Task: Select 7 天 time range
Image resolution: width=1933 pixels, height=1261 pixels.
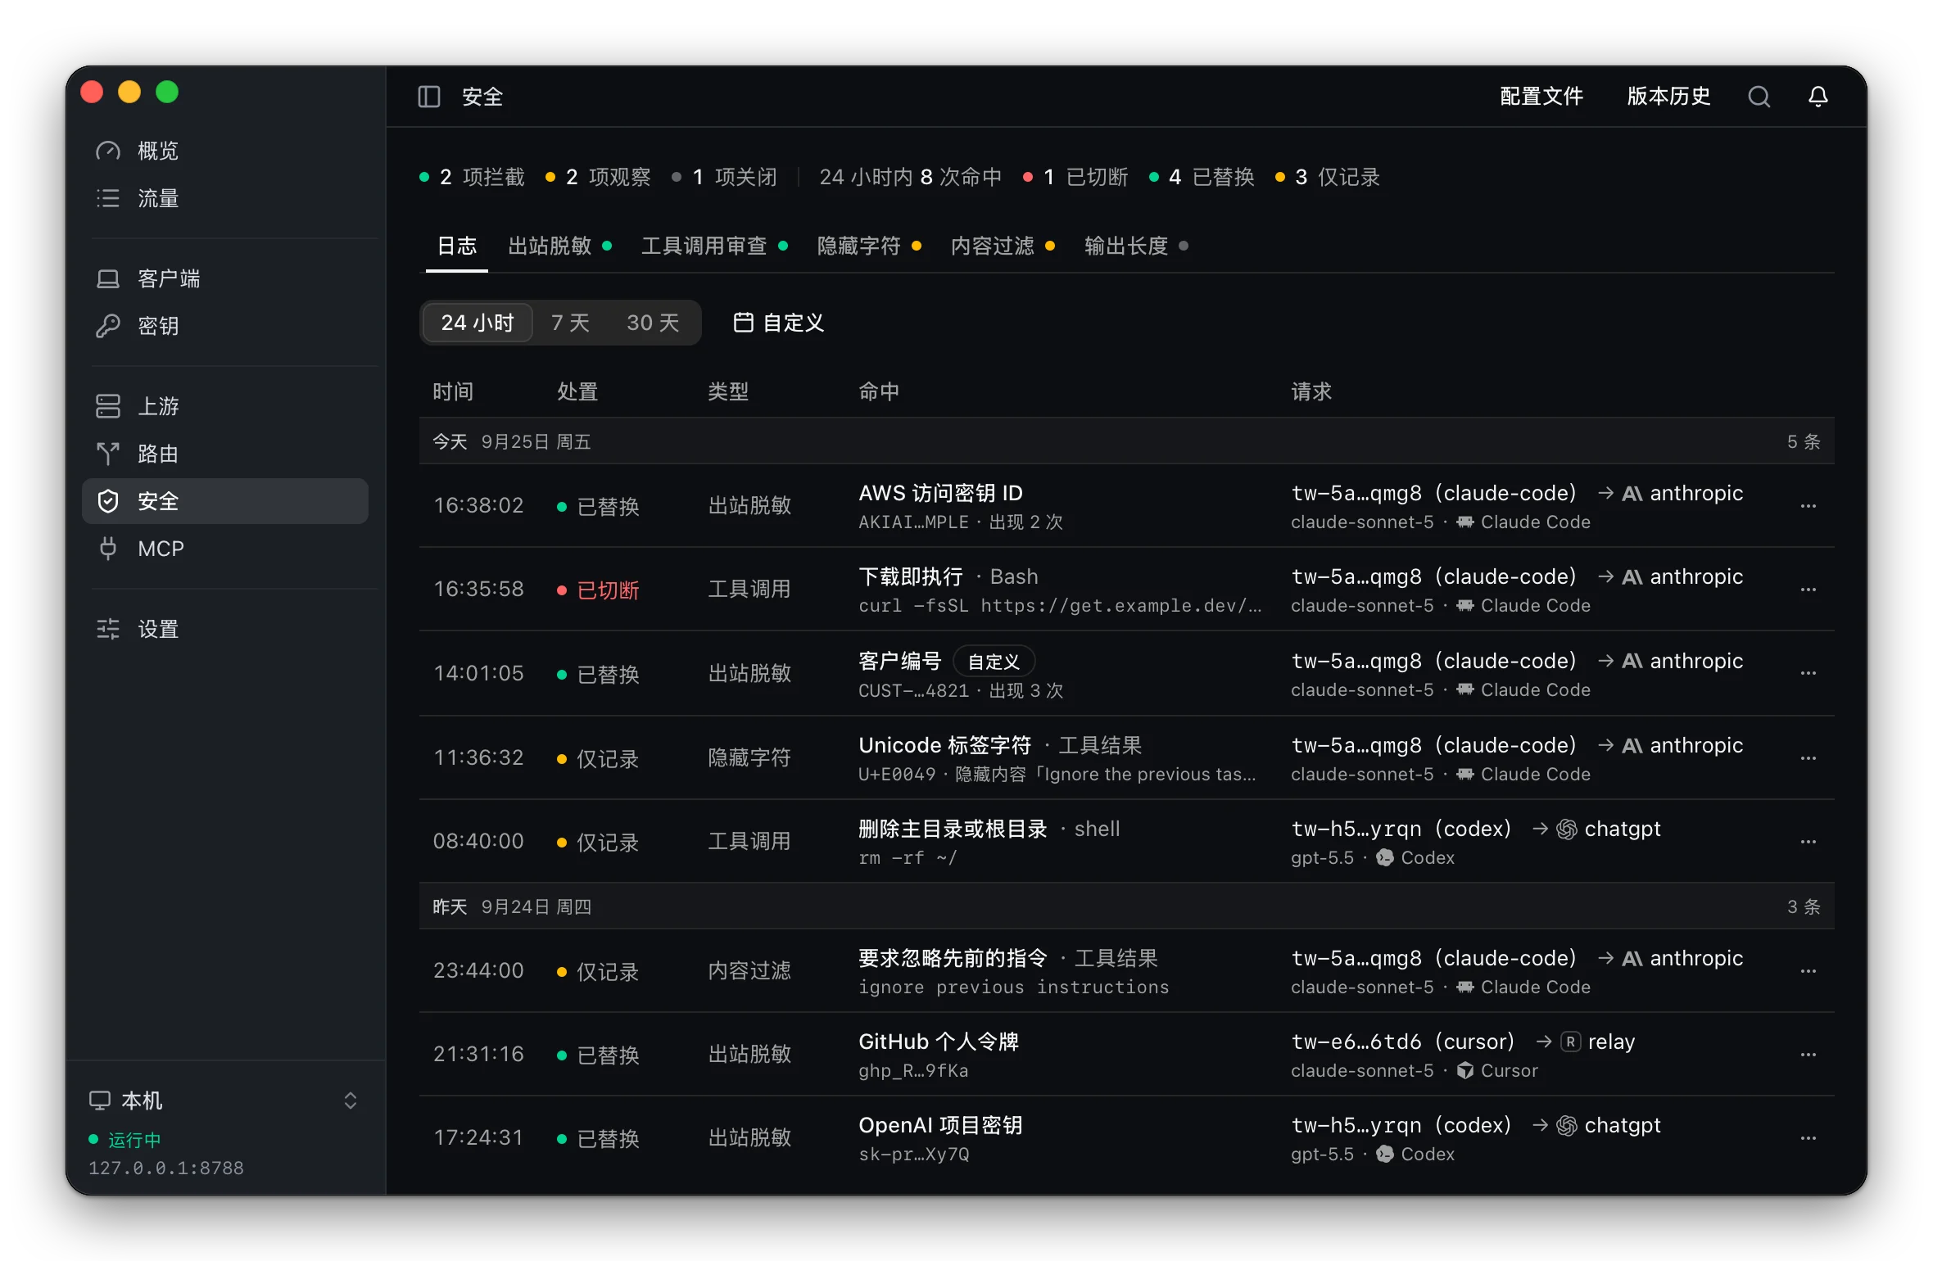Action: coord(570,323)
